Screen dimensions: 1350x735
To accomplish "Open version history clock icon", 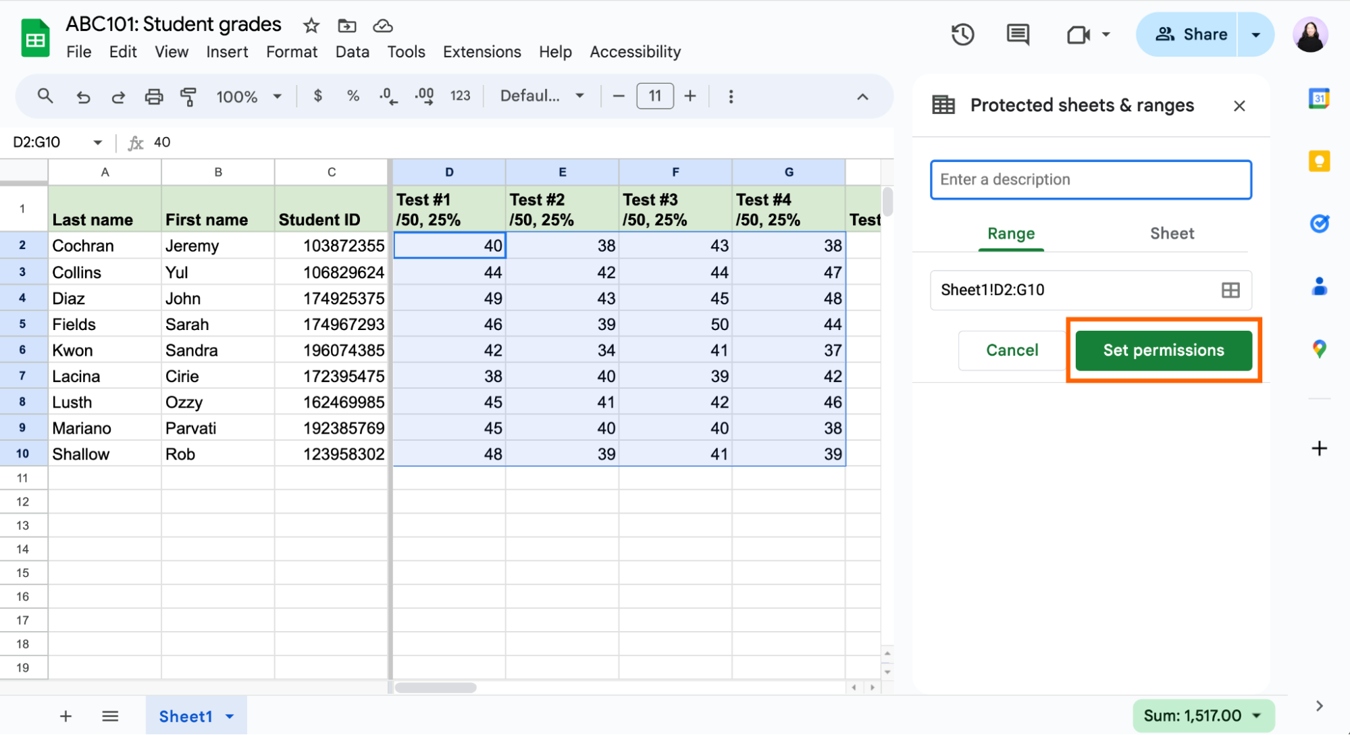I will pos(962,34).
